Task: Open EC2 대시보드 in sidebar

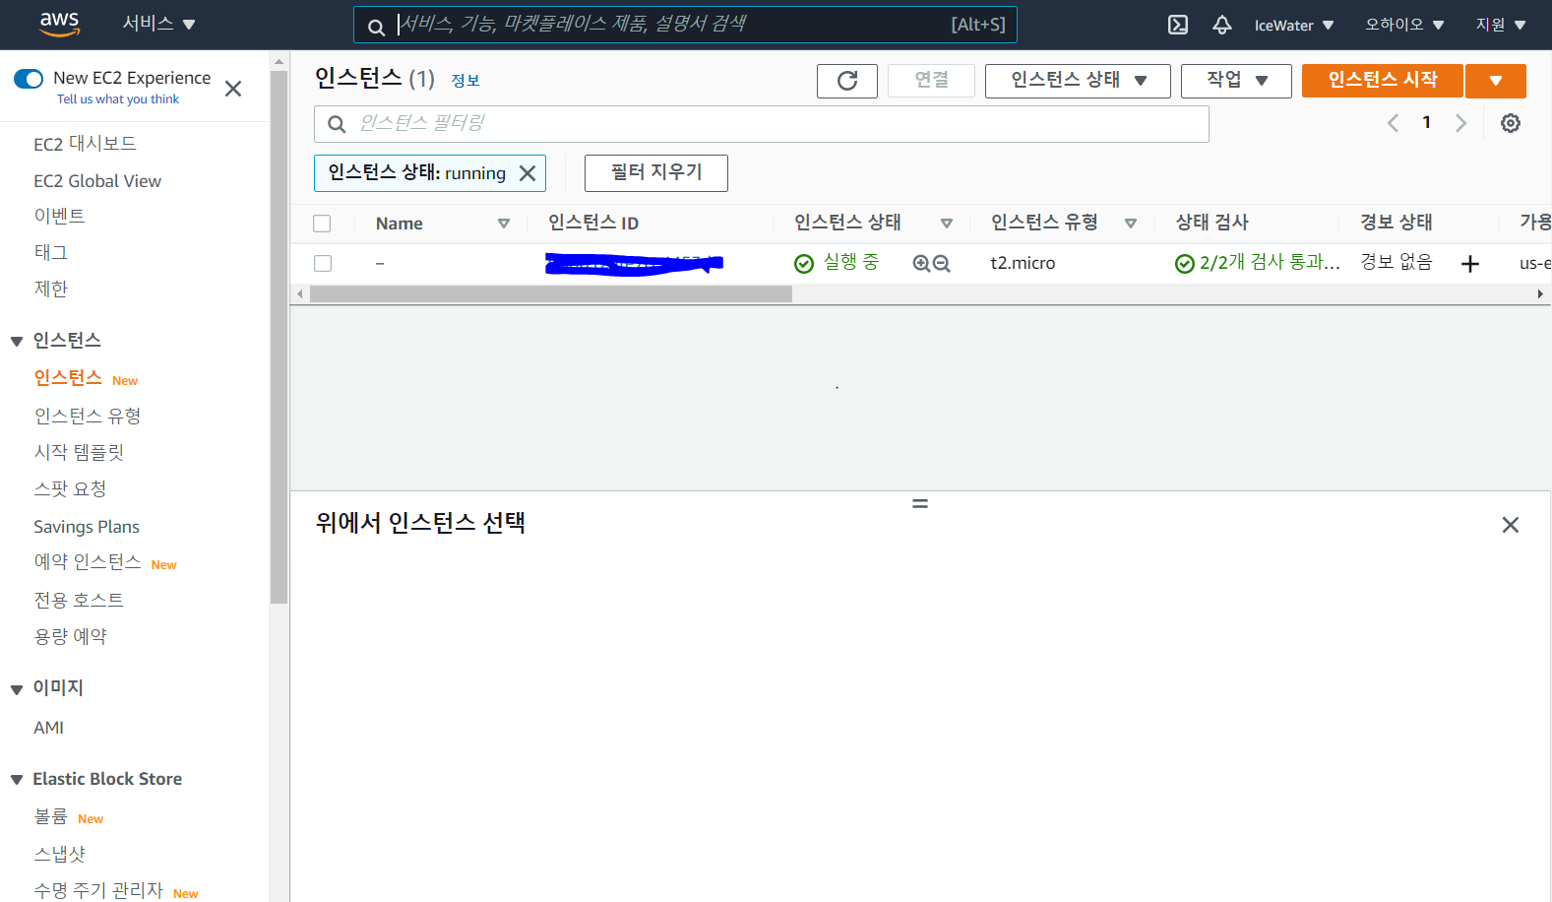Action: [85, 144]
